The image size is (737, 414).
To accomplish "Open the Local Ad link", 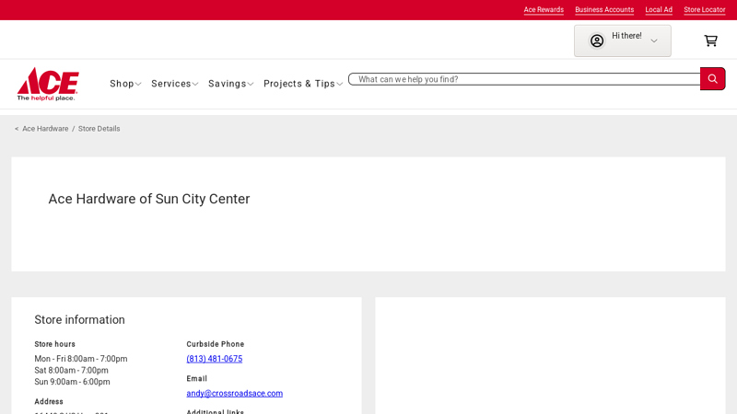I will click(x=659, y=10).
